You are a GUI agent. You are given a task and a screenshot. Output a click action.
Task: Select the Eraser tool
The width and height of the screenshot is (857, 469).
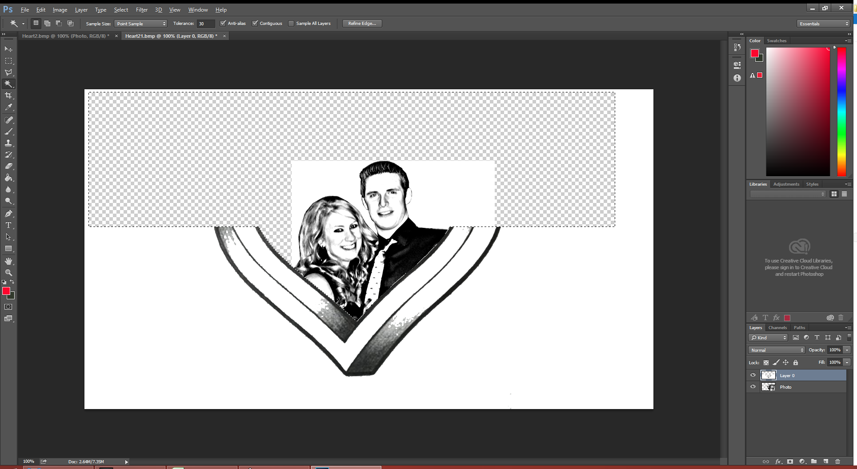[x=8, y=166]
